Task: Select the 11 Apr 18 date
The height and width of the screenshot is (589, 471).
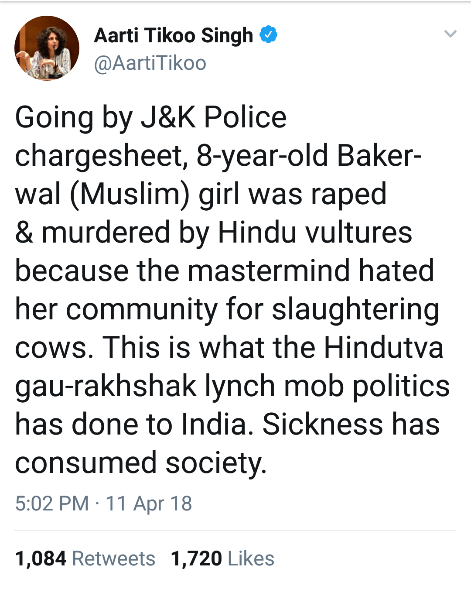Action: (x=149, y=503)
